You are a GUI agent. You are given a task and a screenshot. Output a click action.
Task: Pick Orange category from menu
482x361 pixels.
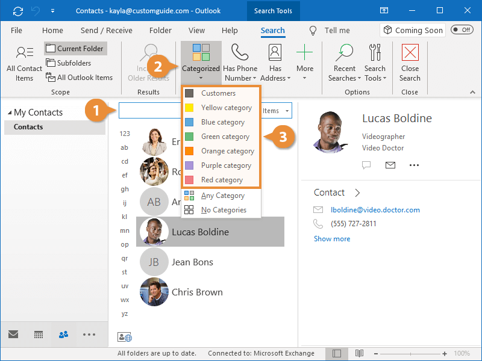point(221,151)
